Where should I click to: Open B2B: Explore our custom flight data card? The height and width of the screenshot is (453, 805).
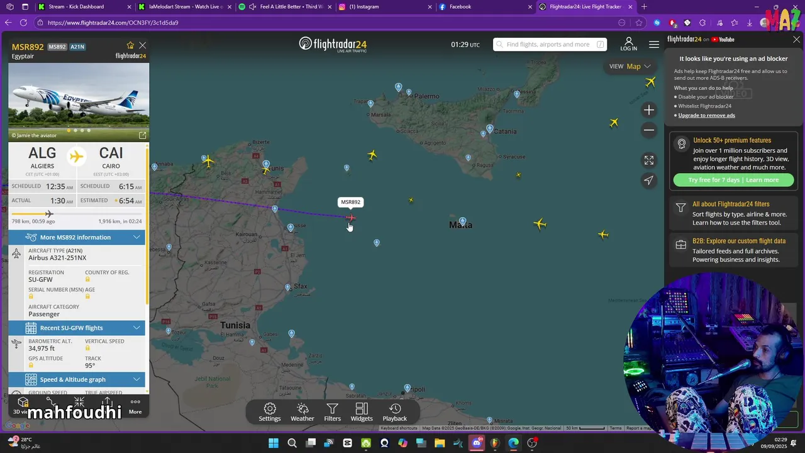point(733,250)
